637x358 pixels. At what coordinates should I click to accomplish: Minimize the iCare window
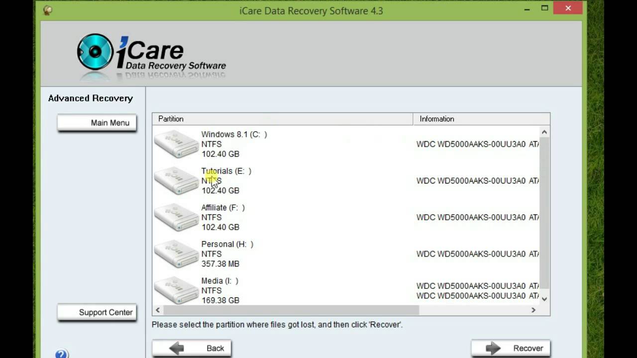(x=527, y=8)
